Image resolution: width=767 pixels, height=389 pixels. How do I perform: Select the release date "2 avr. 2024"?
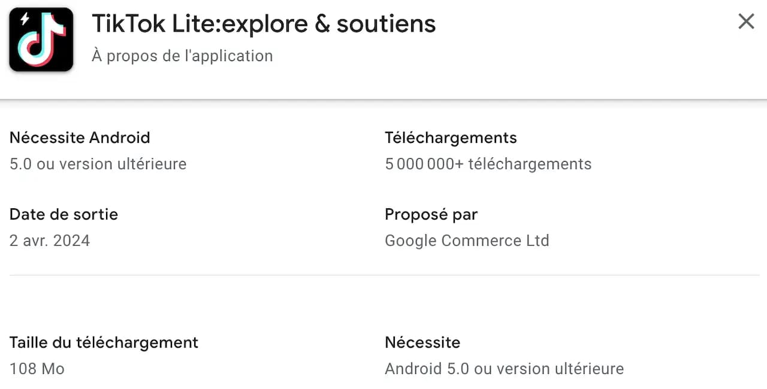(50, 240)
